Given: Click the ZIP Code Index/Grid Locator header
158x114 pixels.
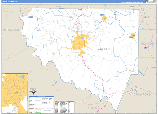Looking at the screenshot, I should [65, 101].
